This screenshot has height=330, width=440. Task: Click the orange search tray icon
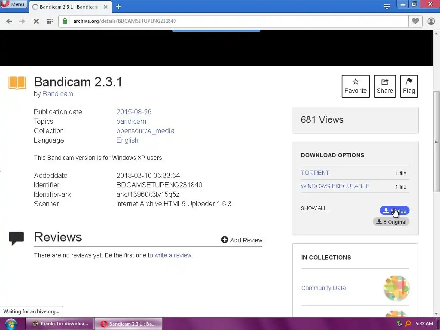408,324
